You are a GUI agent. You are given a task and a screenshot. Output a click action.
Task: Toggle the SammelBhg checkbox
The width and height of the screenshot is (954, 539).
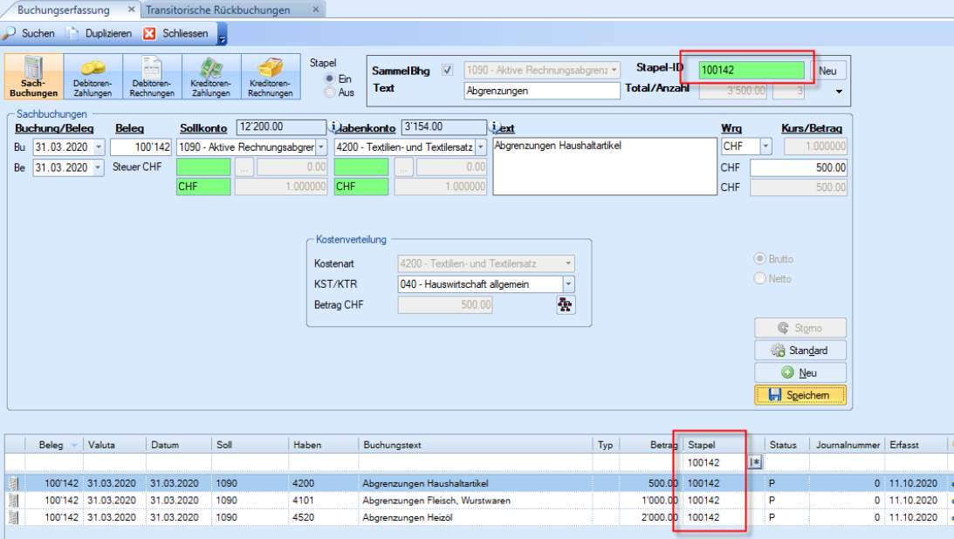point(448,70)
